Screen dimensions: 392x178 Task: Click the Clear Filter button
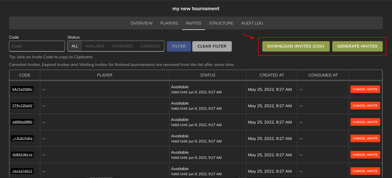point(212,46)
